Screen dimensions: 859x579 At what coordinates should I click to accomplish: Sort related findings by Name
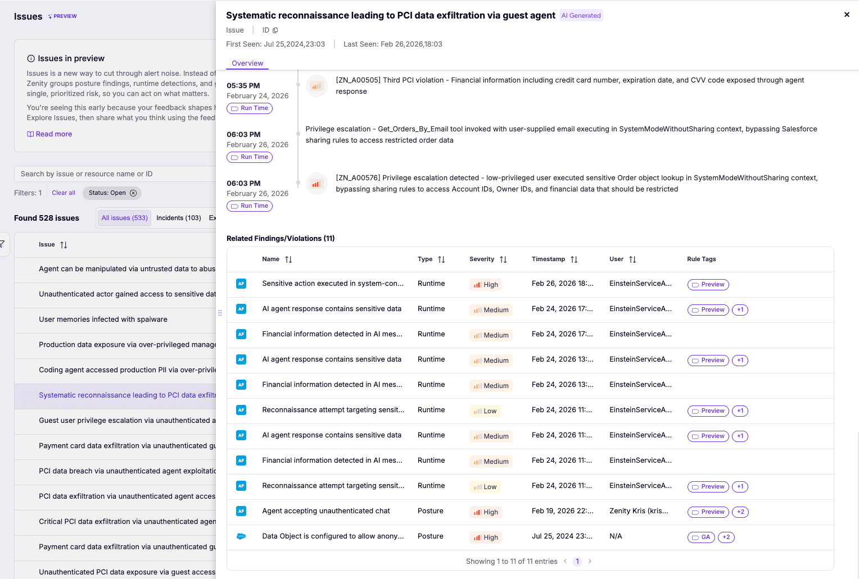pos(288,259)
